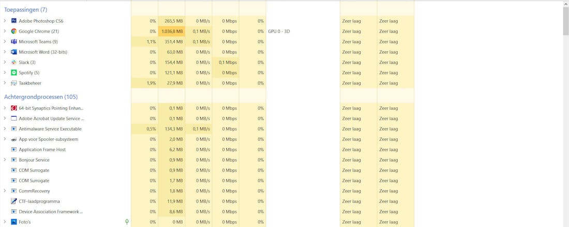Click the green leaf icon beside Foto's
The height and width of the screenshot is (227, 569).
[x=127, y=222]
